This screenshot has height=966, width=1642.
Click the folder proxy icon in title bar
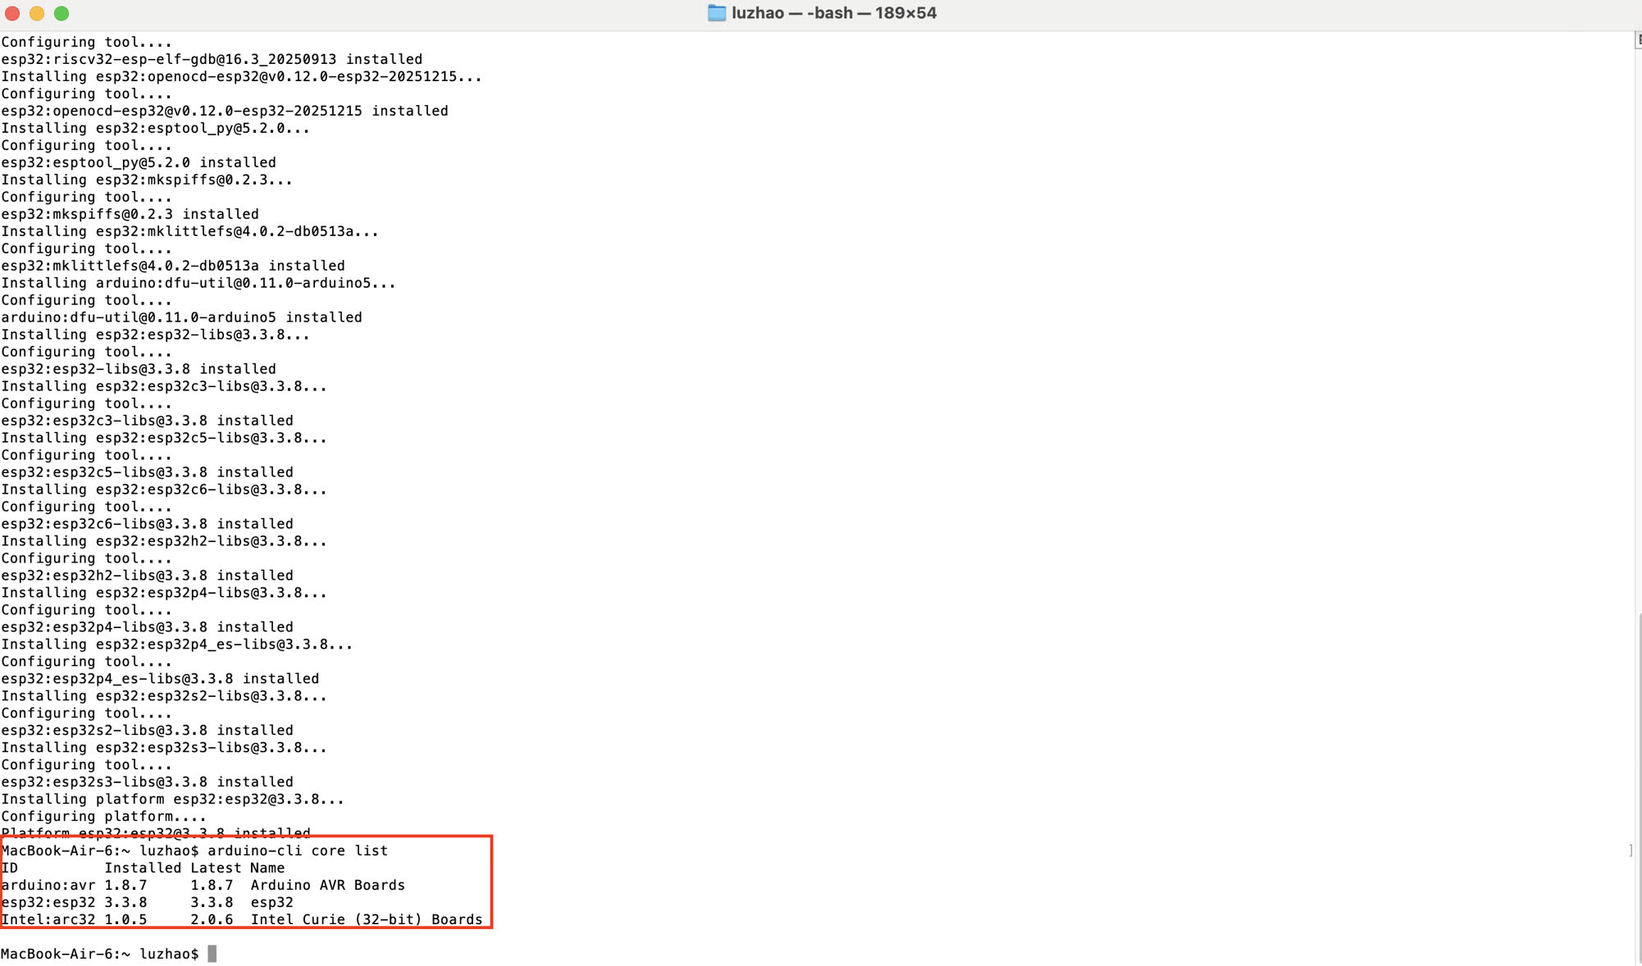(x=717, y=13)
